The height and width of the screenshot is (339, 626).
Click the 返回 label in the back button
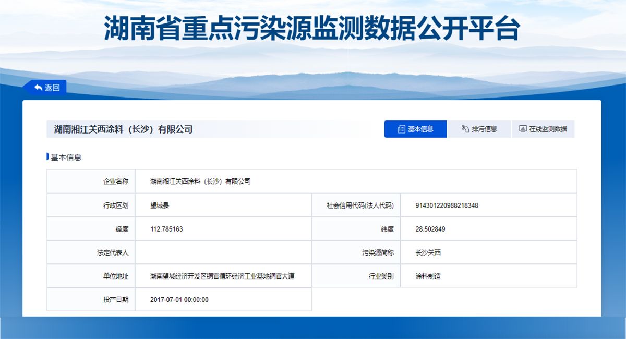tap(52, 88)
